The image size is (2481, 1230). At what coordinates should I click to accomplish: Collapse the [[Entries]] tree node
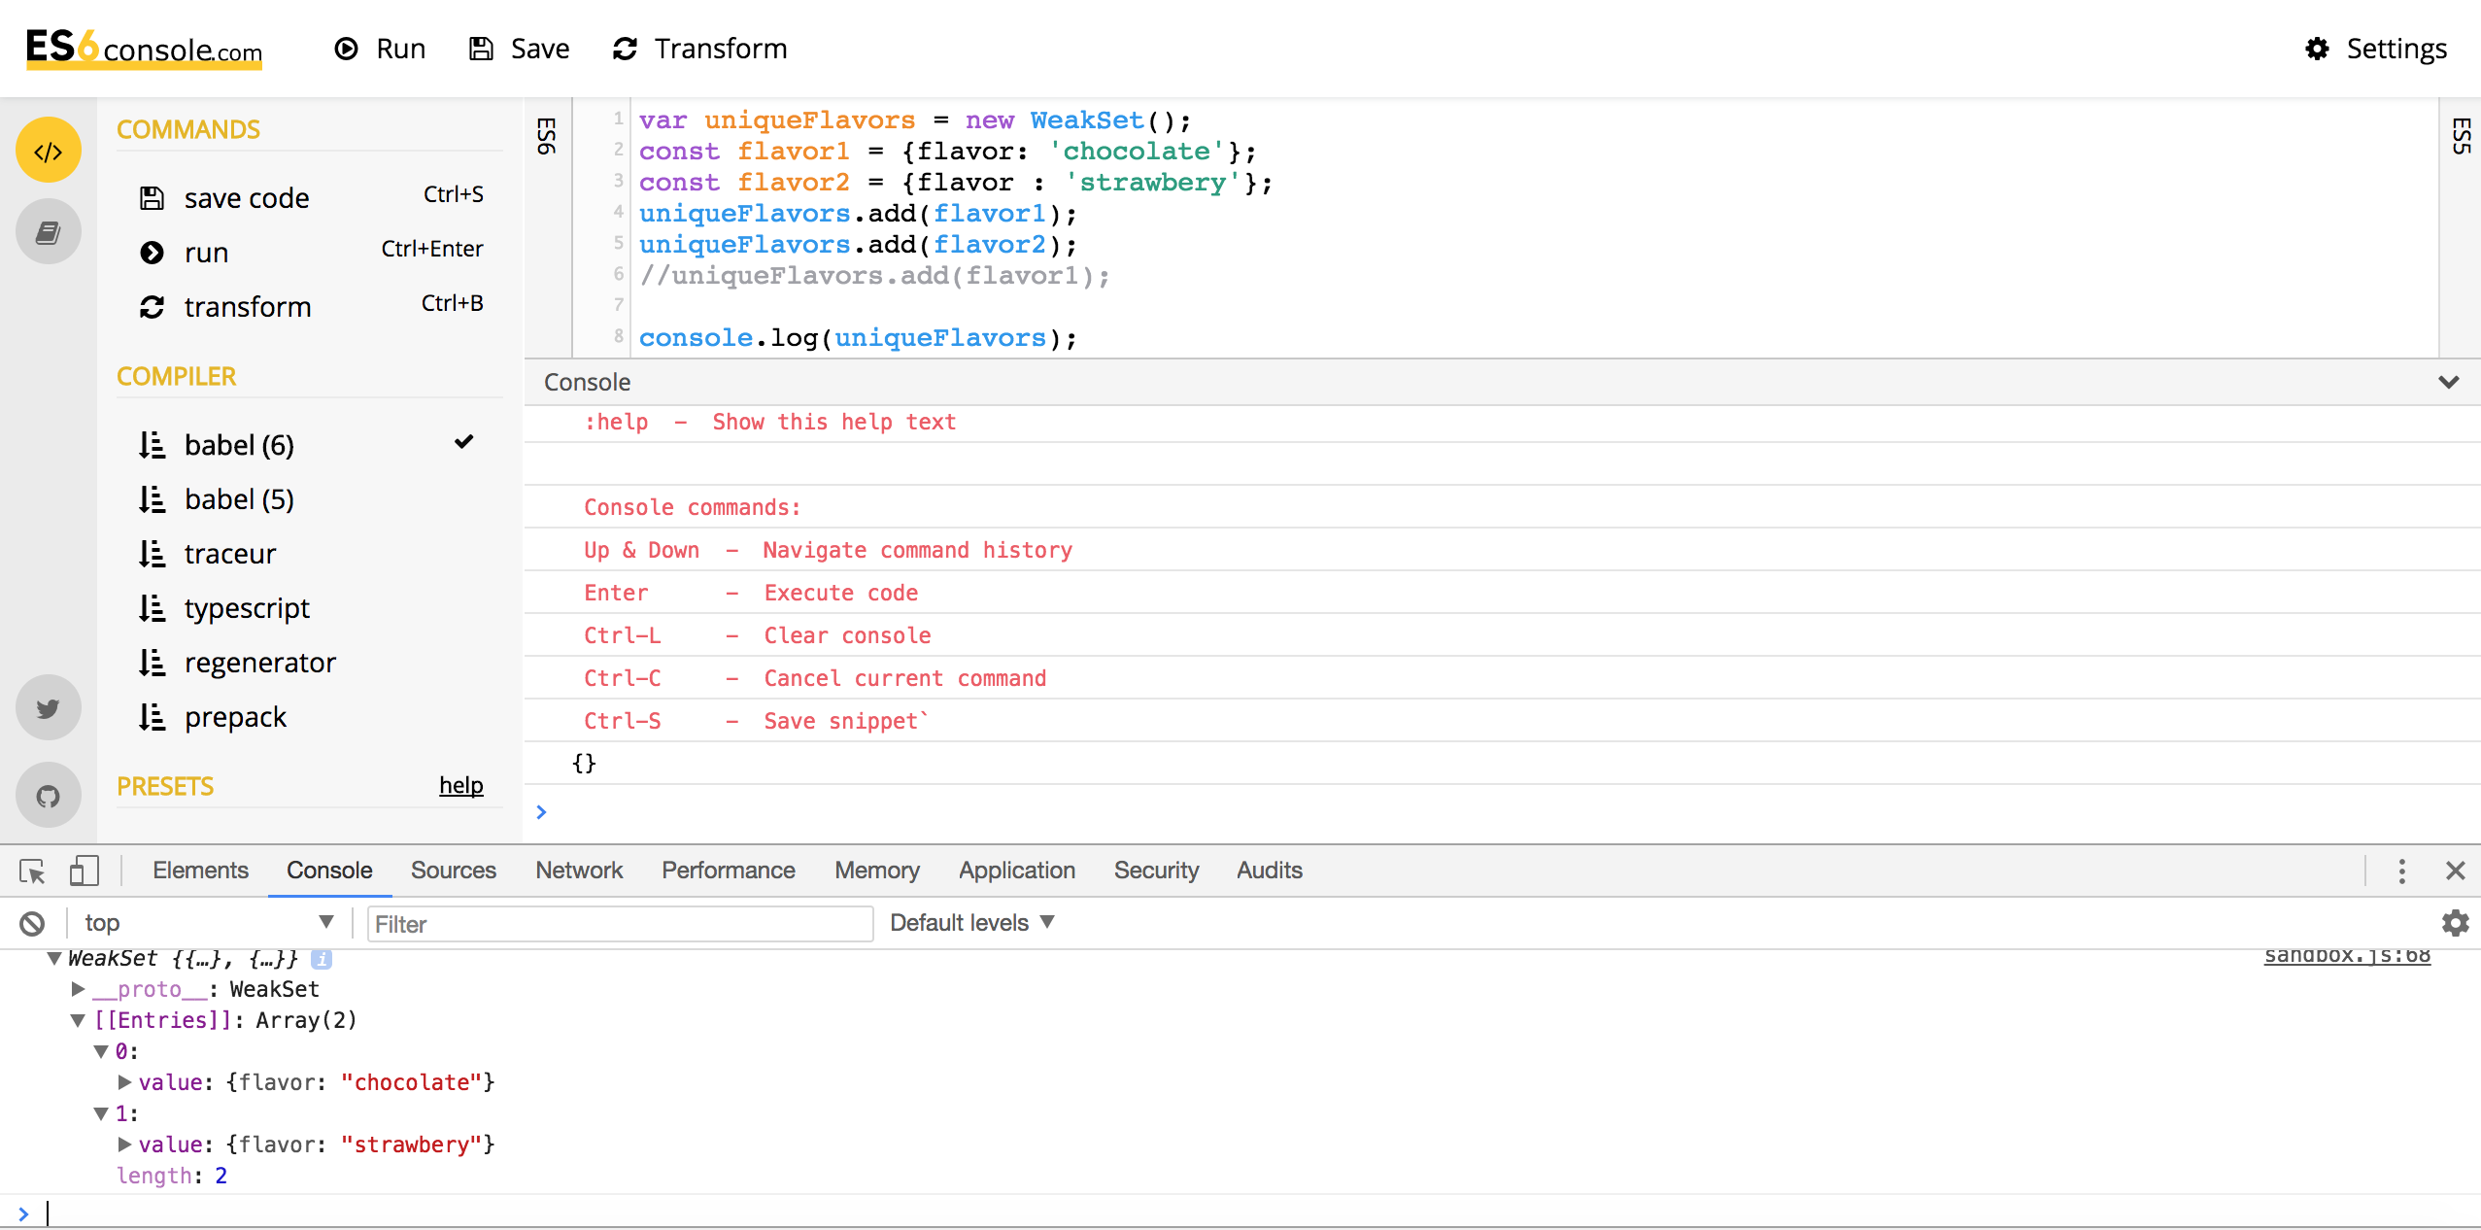(x=78, y=1020)
